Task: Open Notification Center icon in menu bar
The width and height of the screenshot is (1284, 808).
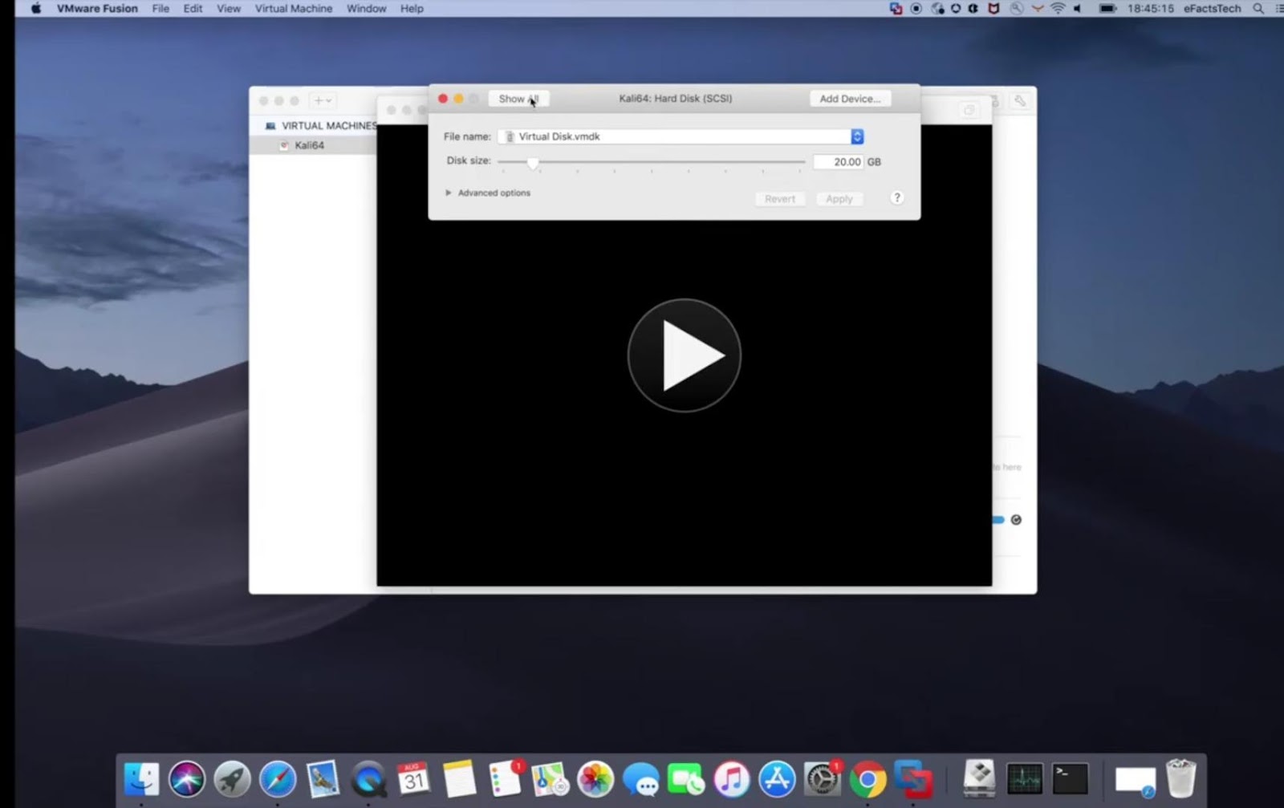Action: 1278,9
